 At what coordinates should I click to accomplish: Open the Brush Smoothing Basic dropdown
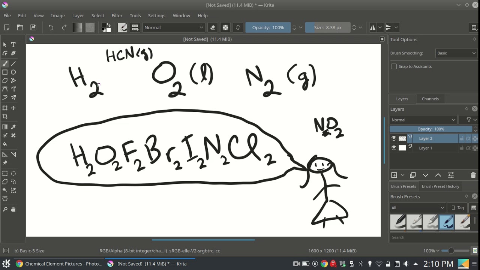[x=456, y=53]
